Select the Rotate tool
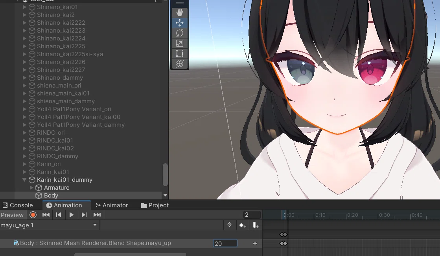Viewport: 440px width, 256px height. 180,33
